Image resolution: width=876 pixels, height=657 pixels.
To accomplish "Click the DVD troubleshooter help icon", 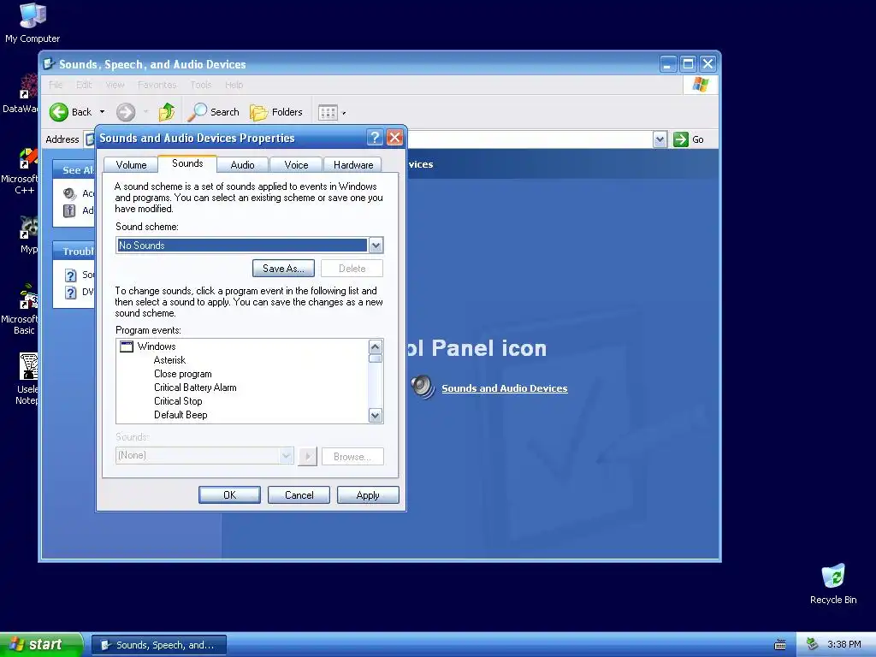I will 70,293.
